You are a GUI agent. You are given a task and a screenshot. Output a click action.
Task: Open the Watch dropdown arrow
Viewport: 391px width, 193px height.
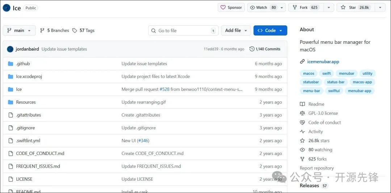pos(282,8)
